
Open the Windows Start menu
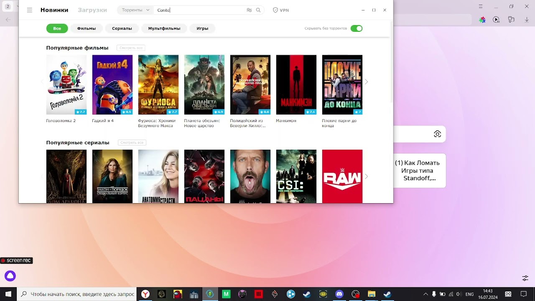click(8, 294)
